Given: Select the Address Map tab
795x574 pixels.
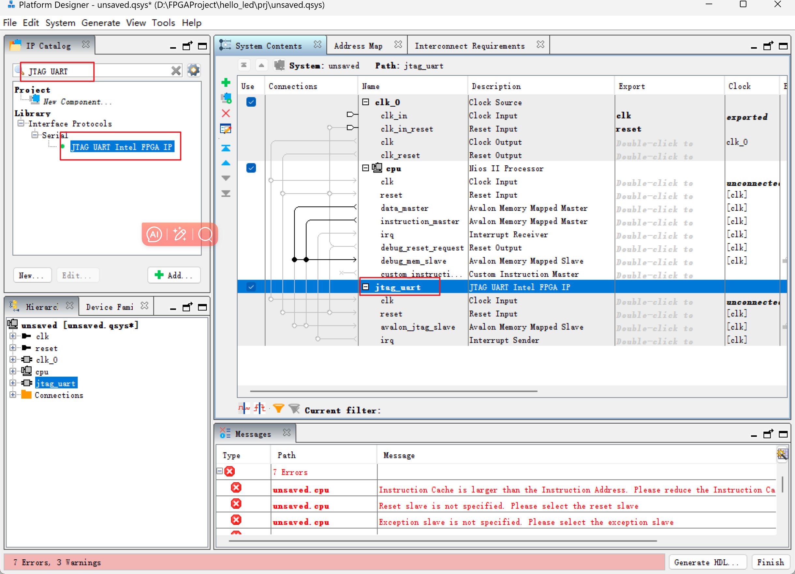Looking at the screenshot, I should click(359, 45).
